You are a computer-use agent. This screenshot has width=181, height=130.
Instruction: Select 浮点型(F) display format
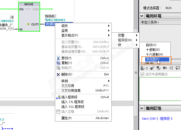[157, 59]
